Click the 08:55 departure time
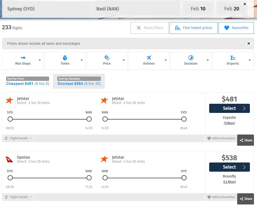 (x=10, y=128)
